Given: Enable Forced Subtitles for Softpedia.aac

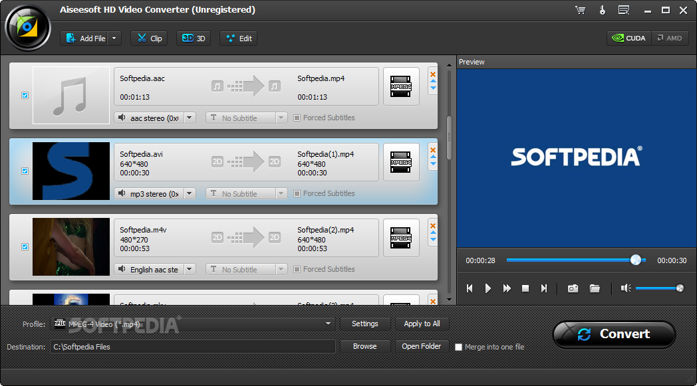Looking at the screenshot, I should [x=297, y=118].
